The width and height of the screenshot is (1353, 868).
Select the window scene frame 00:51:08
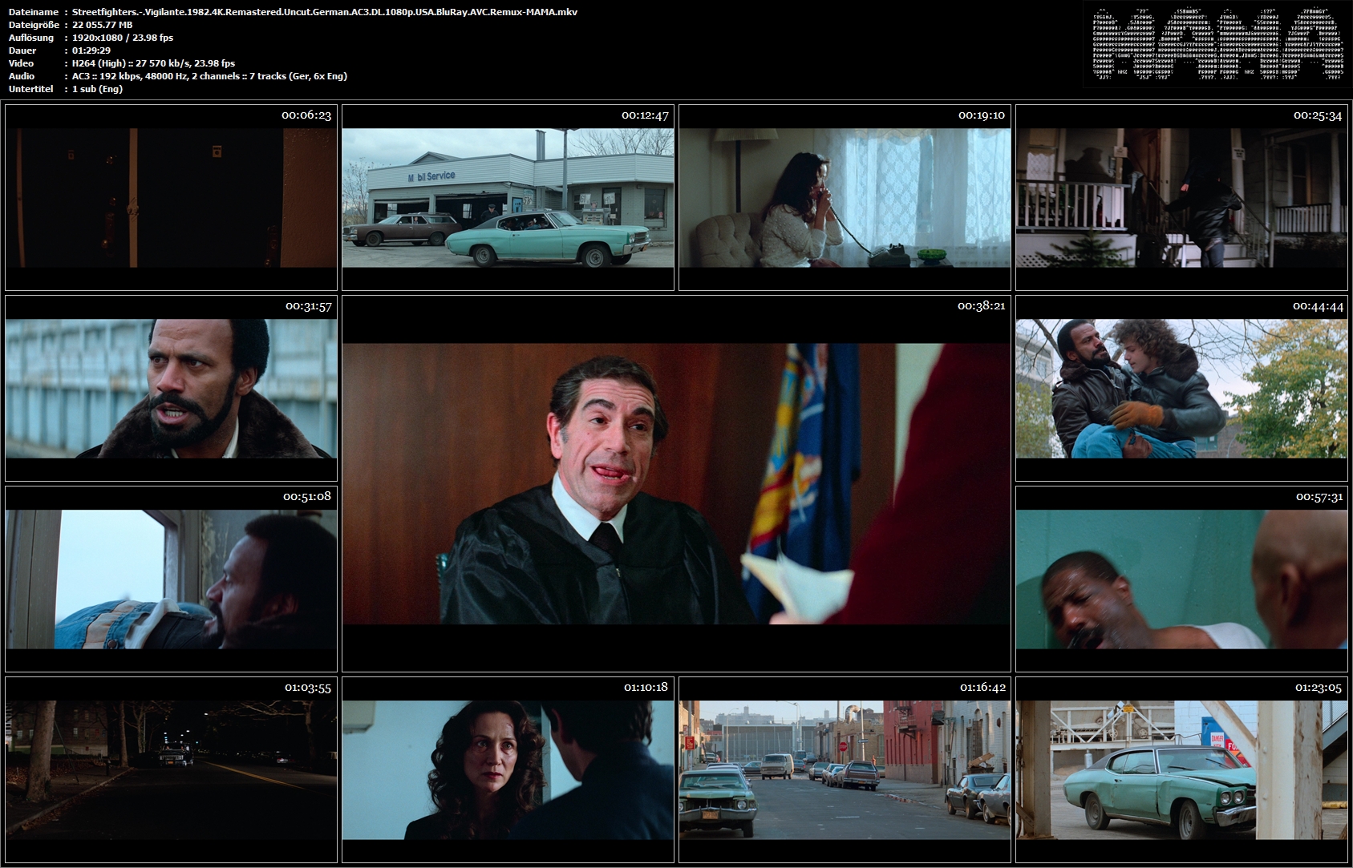click(x=171, y=579)
